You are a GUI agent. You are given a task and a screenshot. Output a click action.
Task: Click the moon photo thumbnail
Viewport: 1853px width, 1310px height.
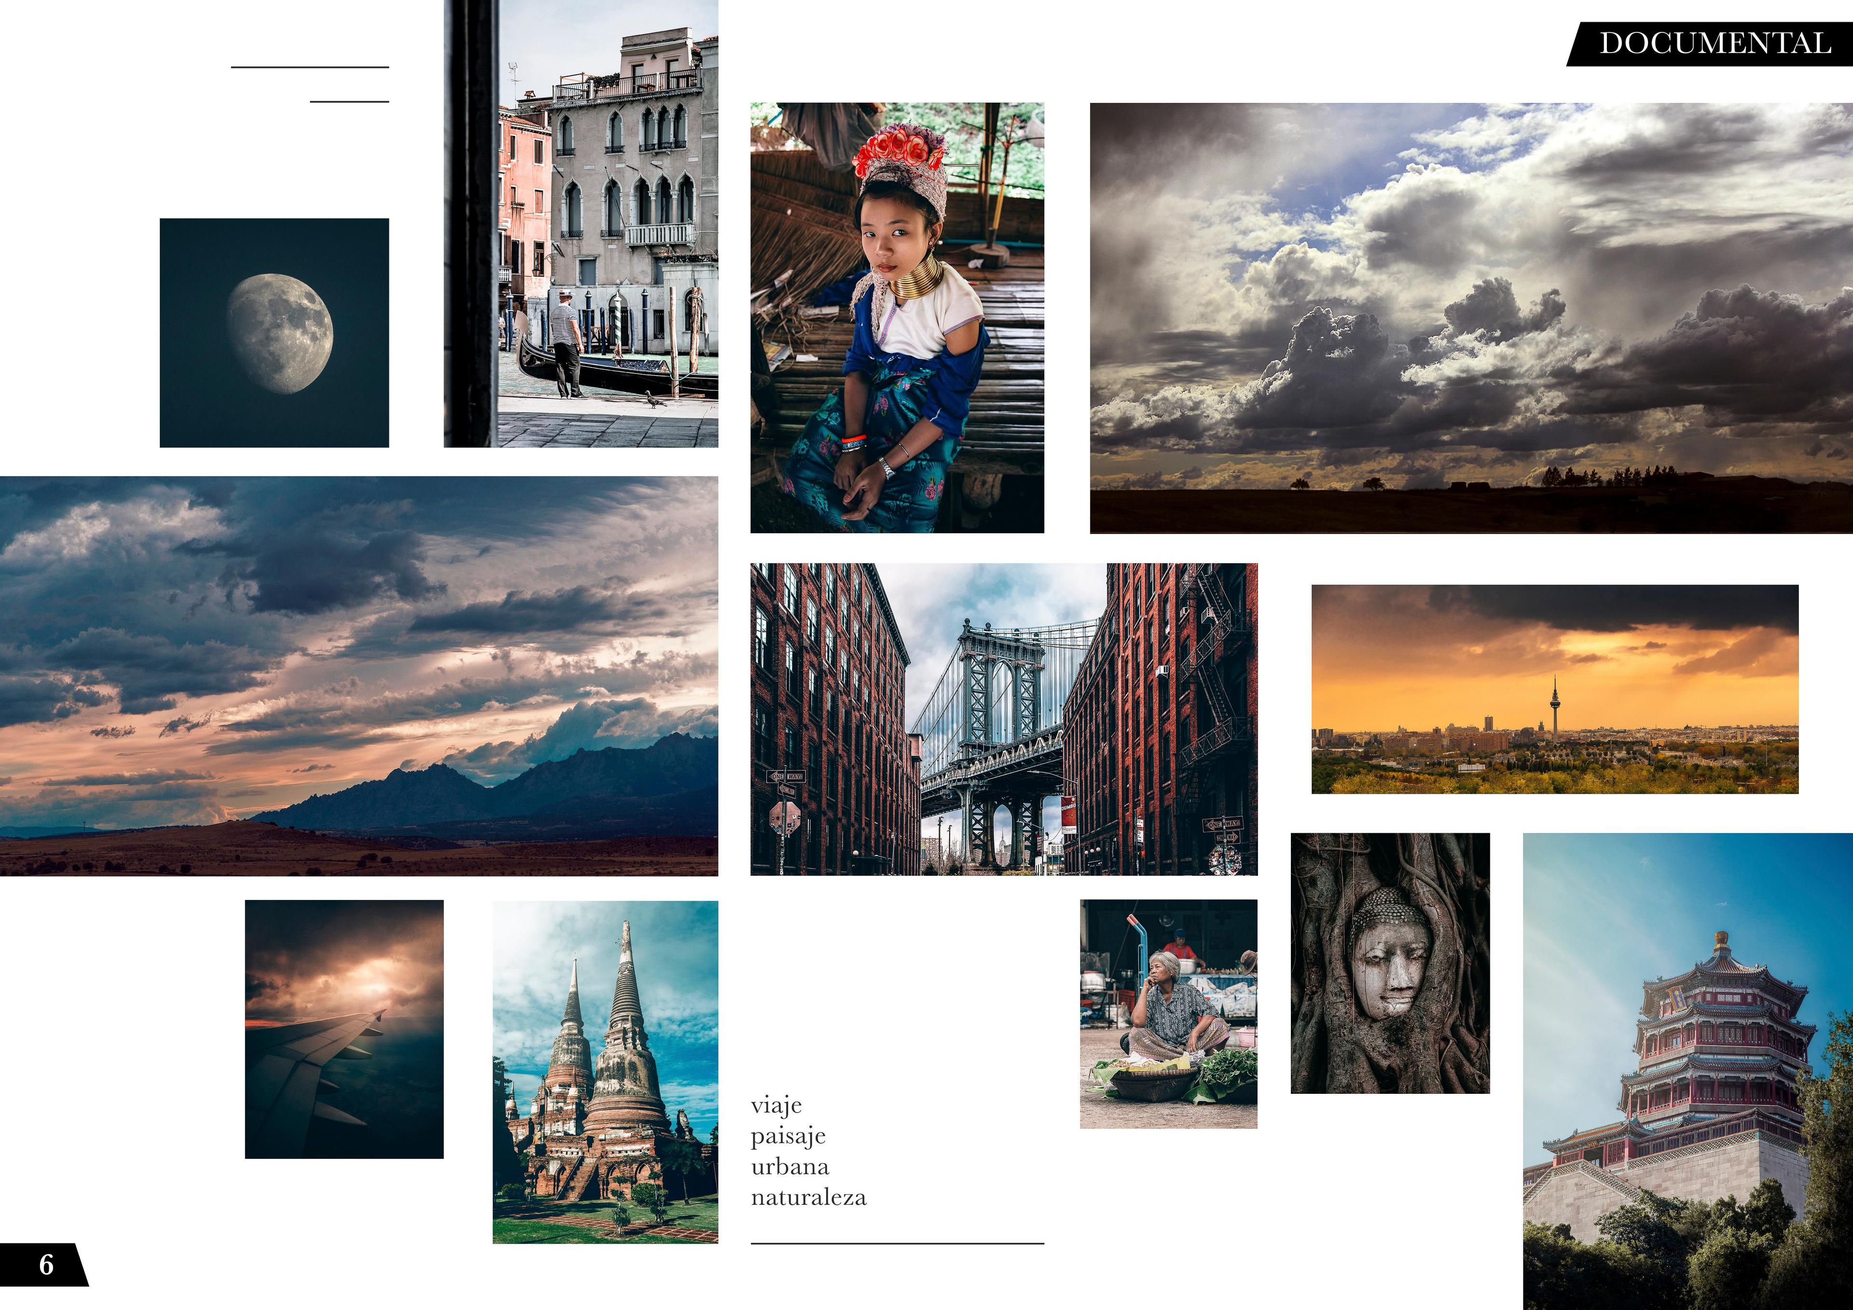point(275,332)
